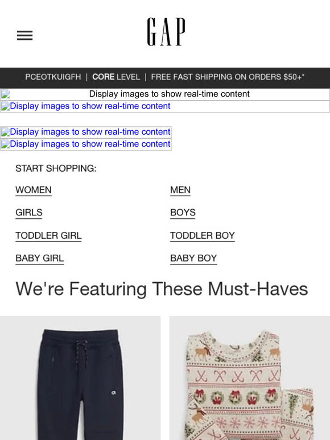Select the GIRLS category link
330x440 pixels.
tap(29, 213)
